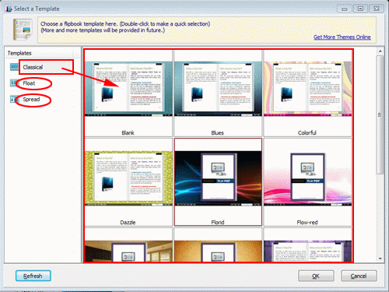Click the Classical template category icon
Viewport: 389px width, 292px height.
(x=14, y=67)
